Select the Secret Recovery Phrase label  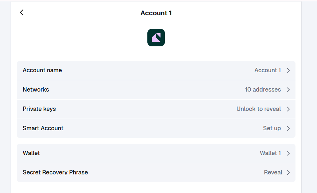pos(55,173)
